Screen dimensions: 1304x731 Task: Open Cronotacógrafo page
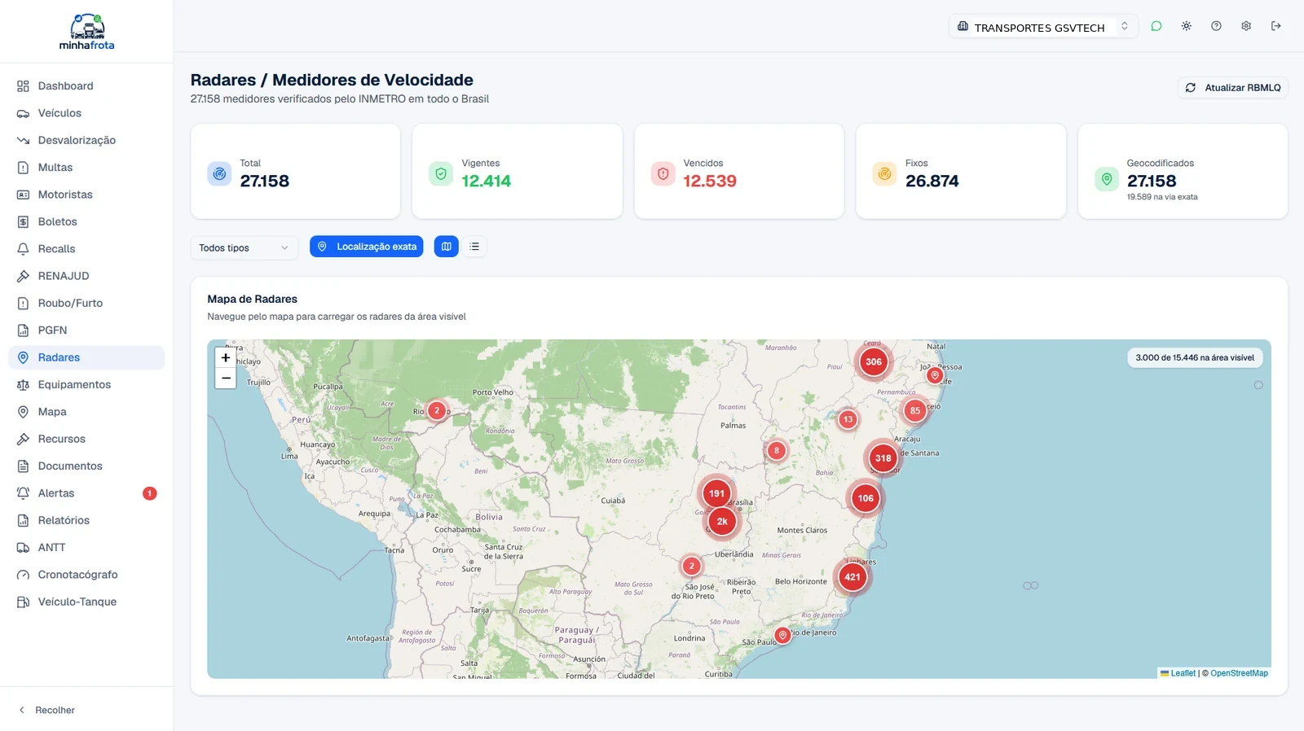click(x=86, y=575)
